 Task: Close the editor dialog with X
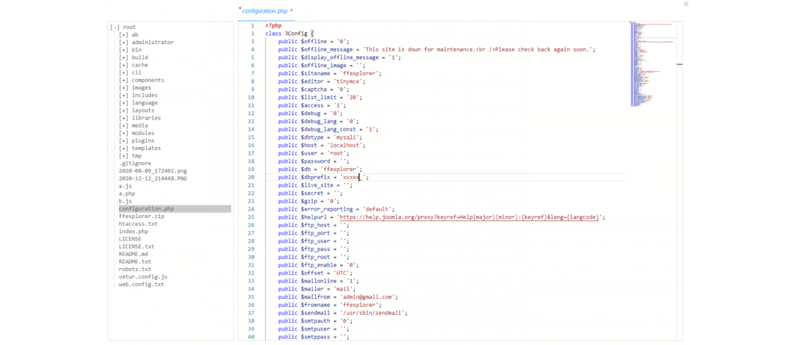[686, 4]
